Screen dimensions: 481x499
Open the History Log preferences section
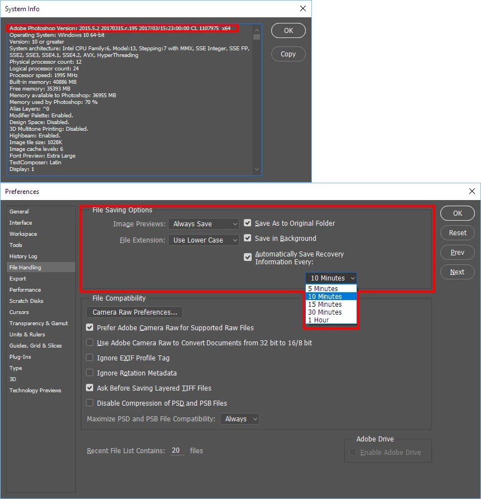(x=41, y=256)
